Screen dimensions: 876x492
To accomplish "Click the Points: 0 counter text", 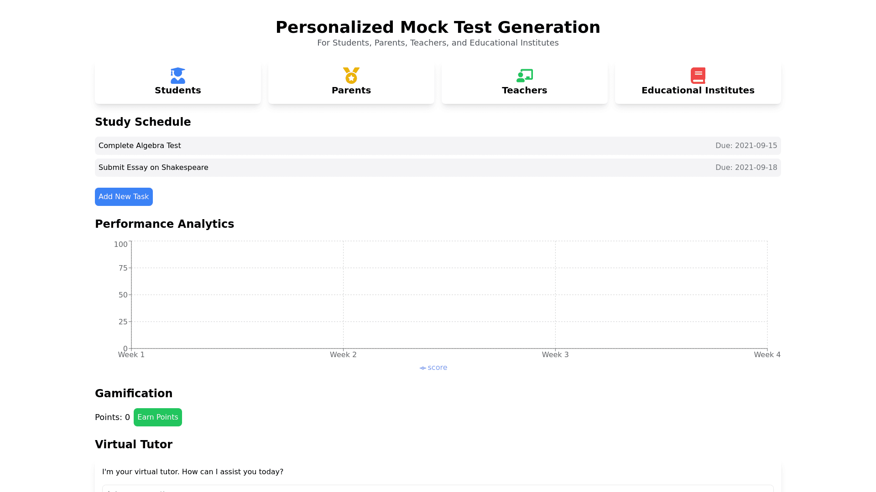I will pos(112,417).
